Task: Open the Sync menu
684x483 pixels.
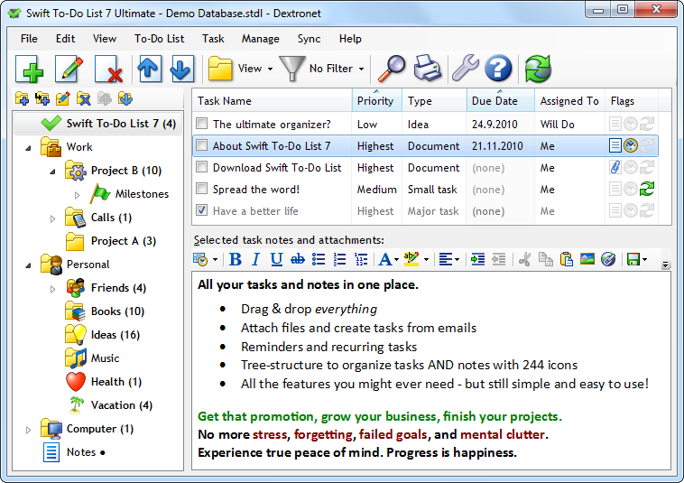Action: tap(309, 39)
